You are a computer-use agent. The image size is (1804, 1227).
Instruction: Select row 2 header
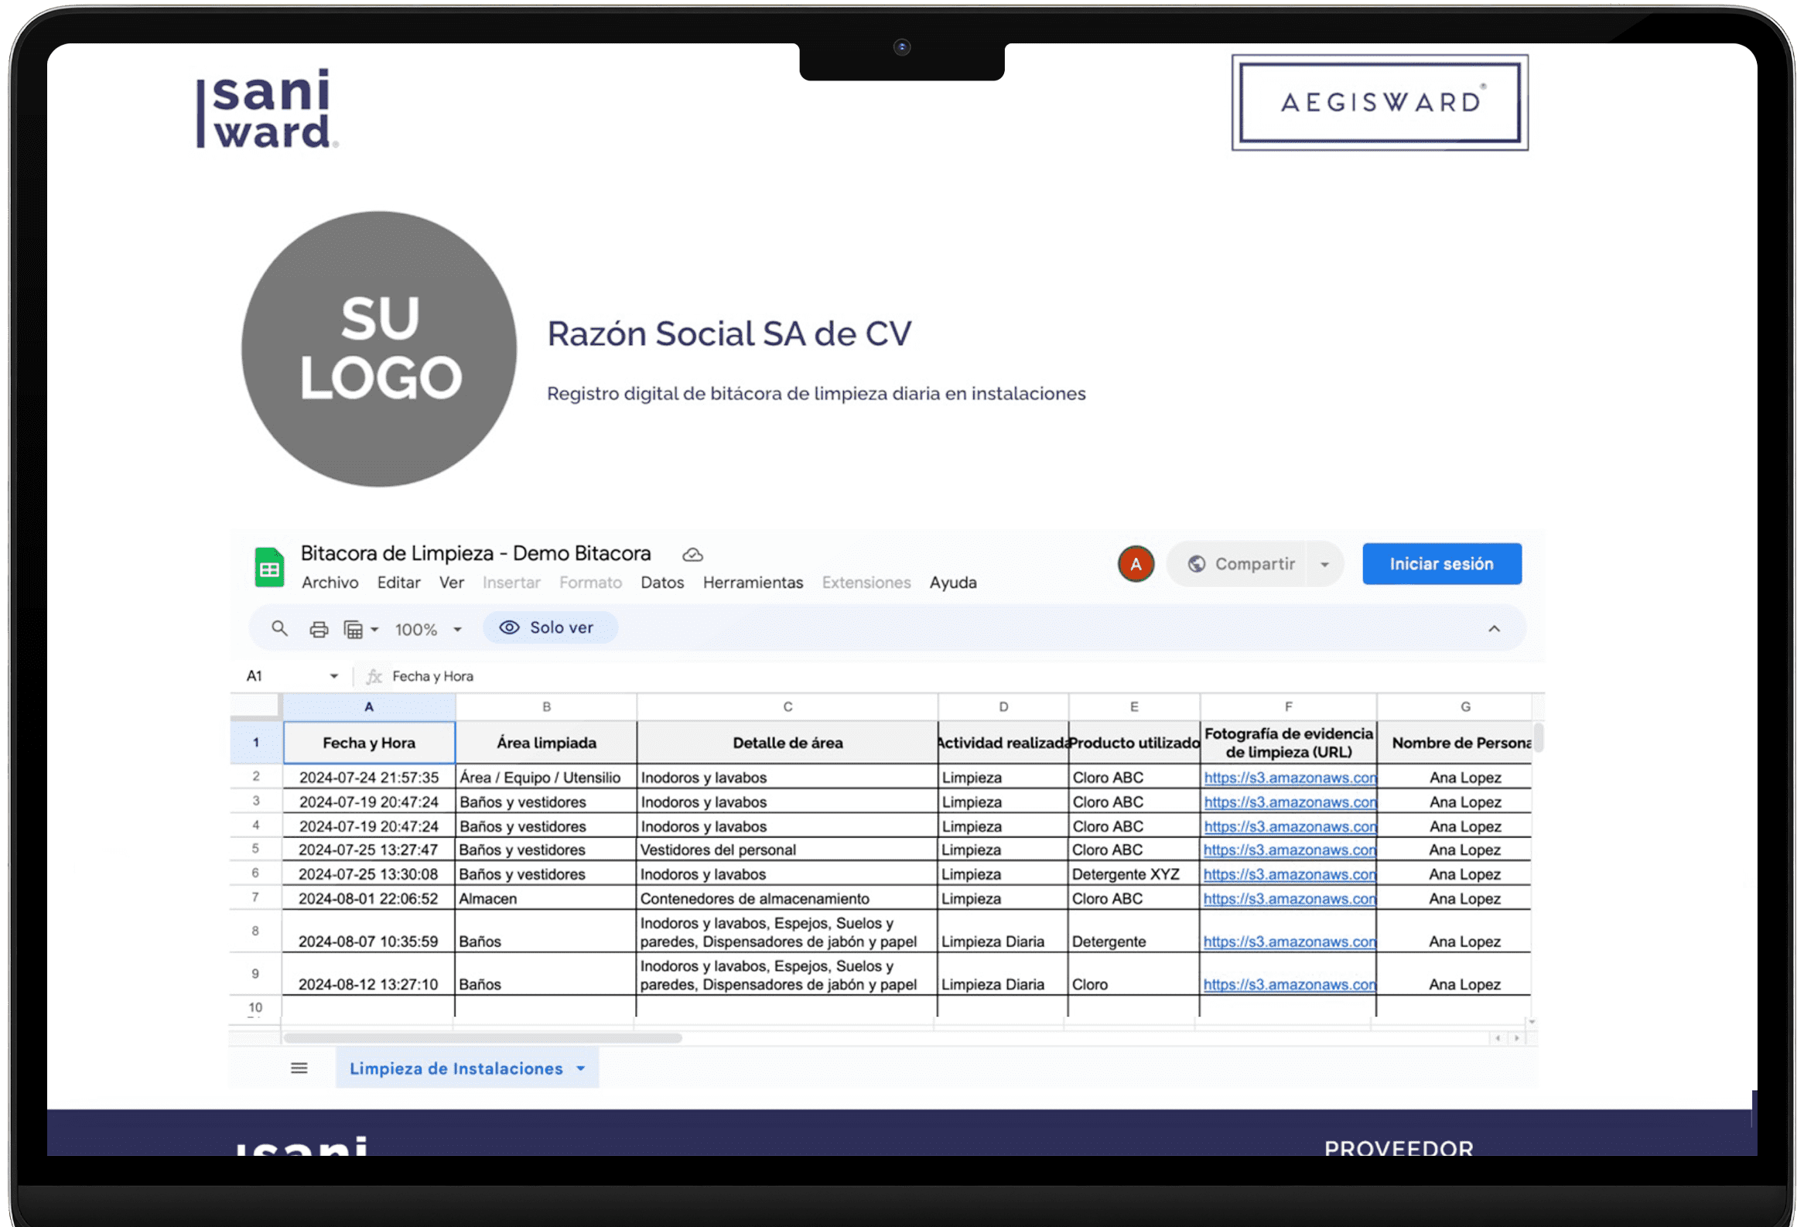click(255, 777)
